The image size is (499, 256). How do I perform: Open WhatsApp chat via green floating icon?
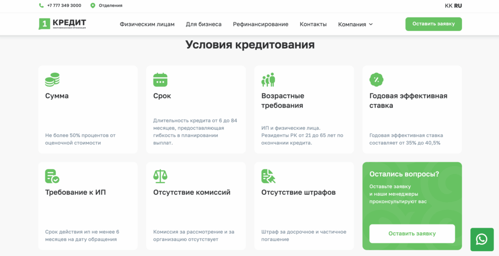pyautogui.click(x=481, y=239)
